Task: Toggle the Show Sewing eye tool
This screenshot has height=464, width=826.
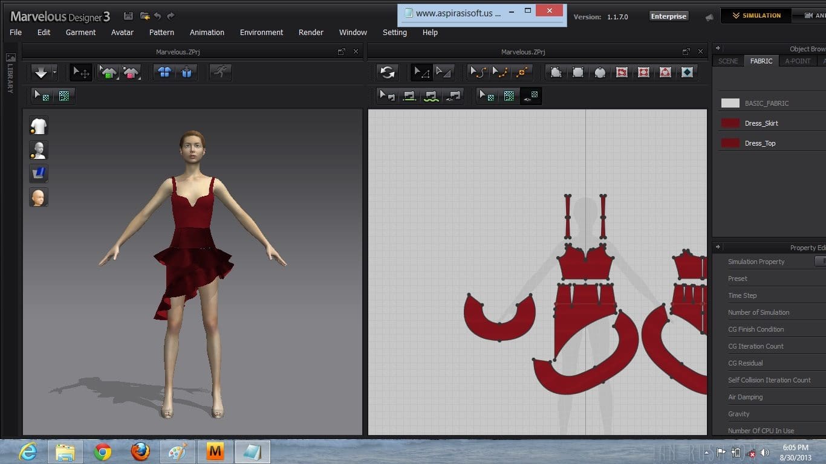Action: click(x=453, y=95)
